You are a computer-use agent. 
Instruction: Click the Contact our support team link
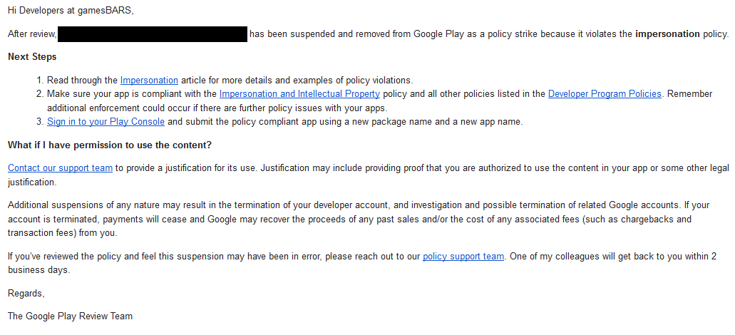[x=60, y=168]
